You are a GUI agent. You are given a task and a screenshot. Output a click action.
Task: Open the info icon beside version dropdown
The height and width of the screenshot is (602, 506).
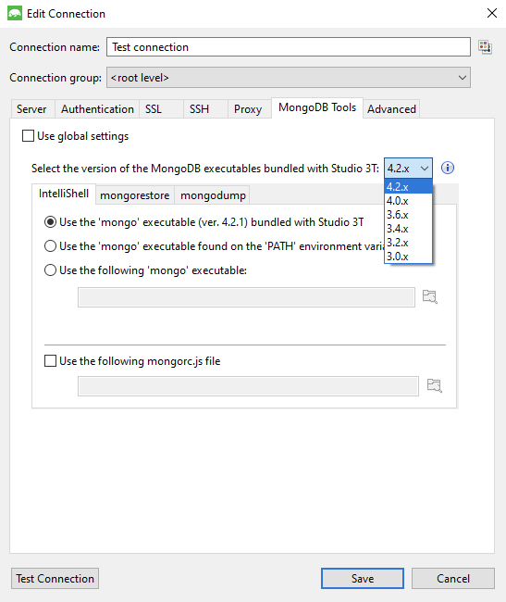(x=448, y=168)
